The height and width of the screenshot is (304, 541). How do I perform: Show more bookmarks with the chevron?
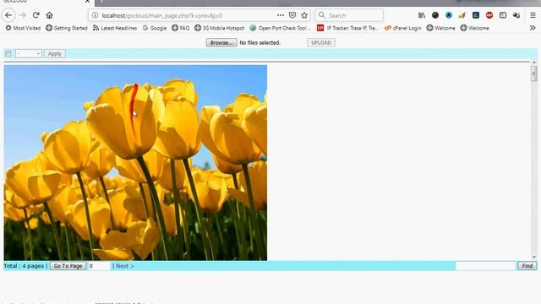533,28
